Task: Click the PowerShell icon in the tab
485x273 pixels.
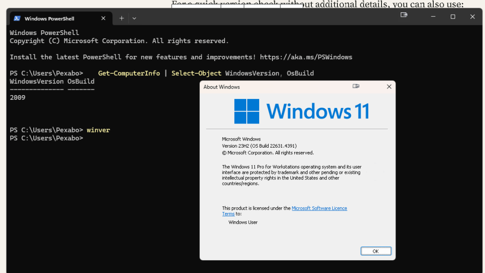Action: [x=17, y=18]
